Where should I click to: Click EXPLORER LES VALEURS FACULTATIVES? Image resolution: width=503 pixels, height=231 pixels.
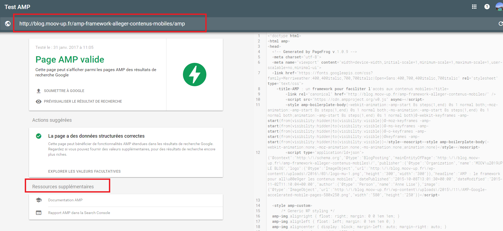point(84,171)
